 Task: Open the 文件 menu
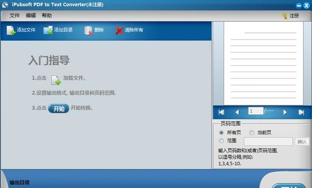[x=15, y=16]
